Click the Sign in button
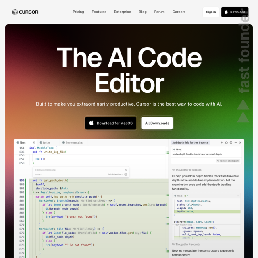 coord(211,12)
